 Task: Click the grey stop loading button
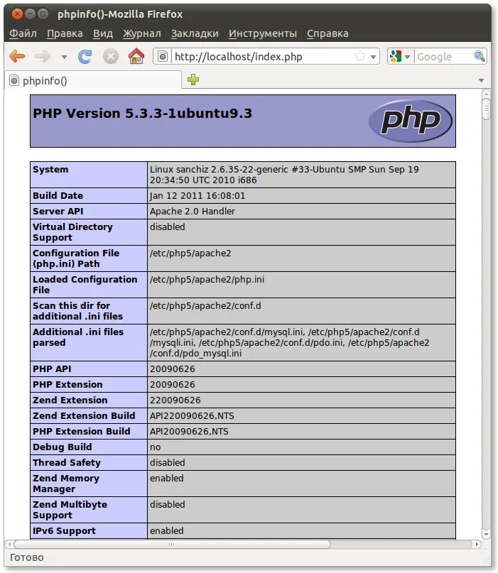[x=110, y=56]
